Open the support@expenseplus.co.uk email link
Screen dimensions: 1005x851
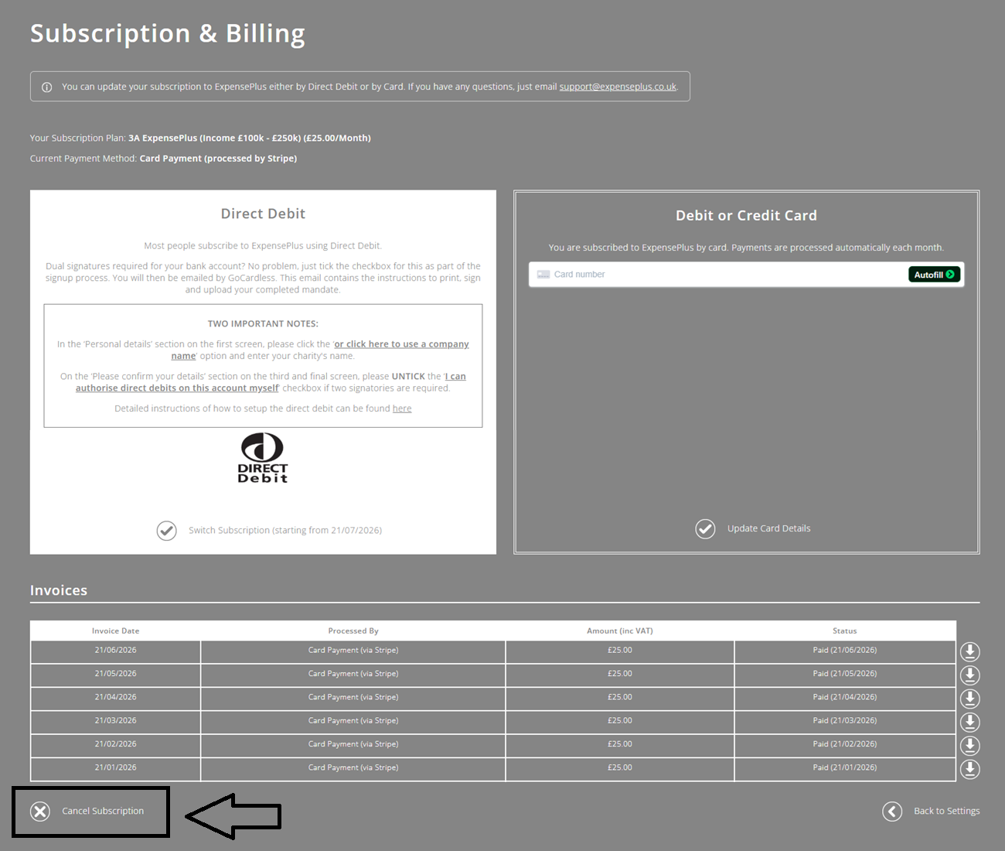point(618,87)
